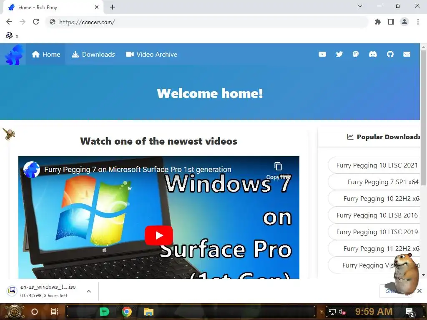Open the Extensions puzzle icon
This screenshot has height=320, width=427.
378,22
